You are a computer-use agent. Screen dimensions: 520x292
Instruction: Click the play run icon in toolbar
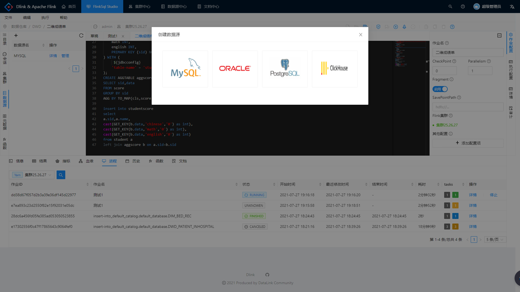[x=396, y=27]
